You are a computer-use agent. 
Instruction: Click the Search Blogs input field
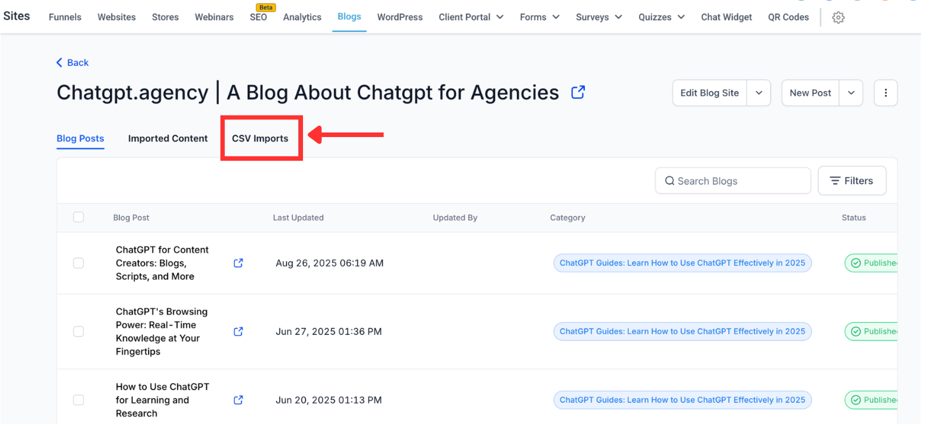click(735, 181)
